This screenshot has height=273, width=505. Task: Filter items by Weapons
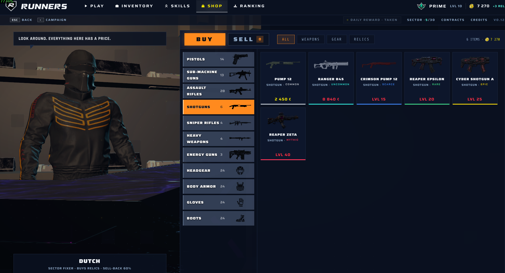(x=311, y=39)
